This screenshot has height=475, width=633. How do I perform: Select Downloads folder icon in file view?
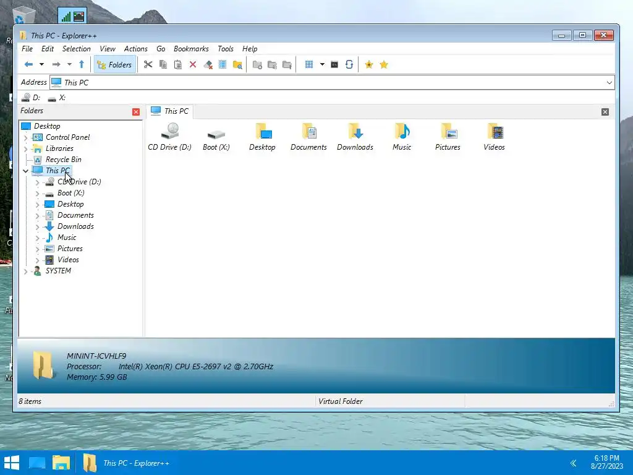[355, 137]
